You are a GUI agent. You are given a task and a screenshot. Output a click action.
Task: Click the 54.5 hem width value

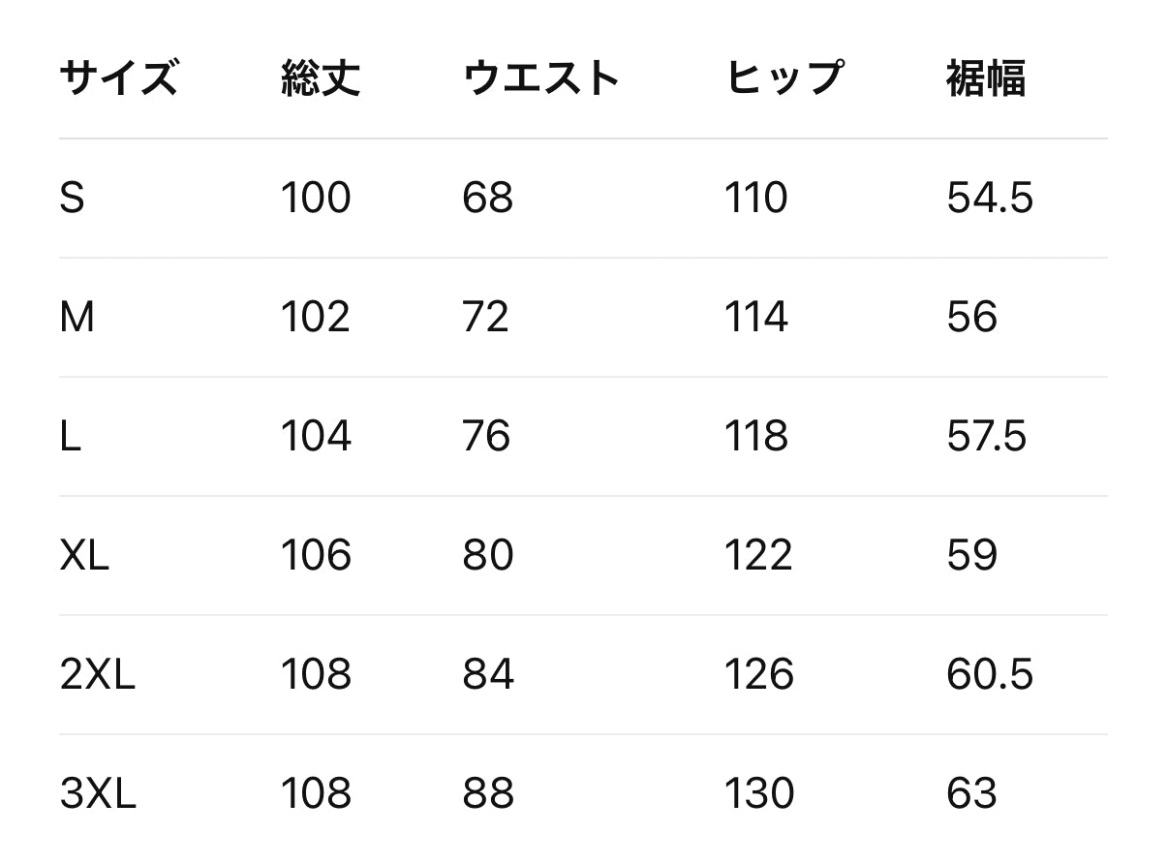(990, 199)
